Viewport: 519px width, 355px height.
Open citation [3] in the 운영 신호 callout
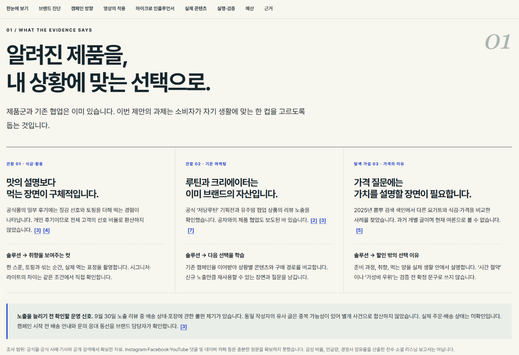tap(184, 327)
